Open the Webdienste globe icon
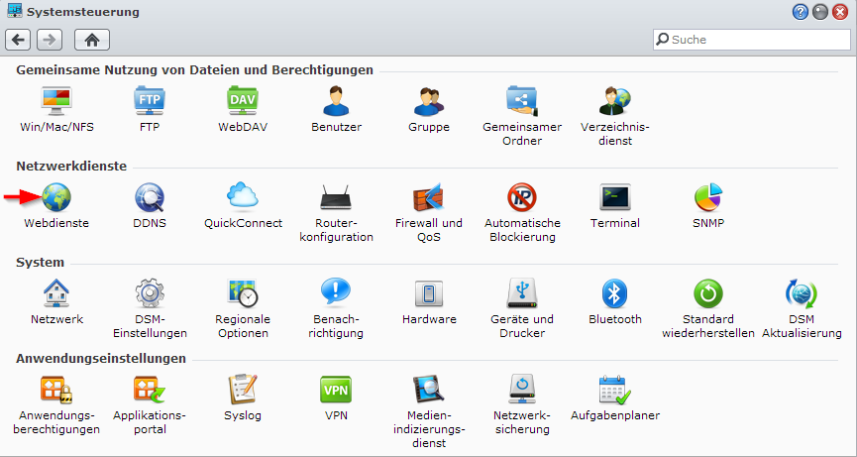Image resolution: width=857 pixels, height=457 pixels. 56,197
